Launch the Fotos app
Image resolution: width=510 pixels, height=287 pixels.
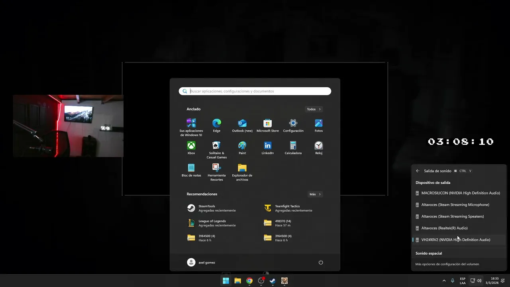pos(319,125)
